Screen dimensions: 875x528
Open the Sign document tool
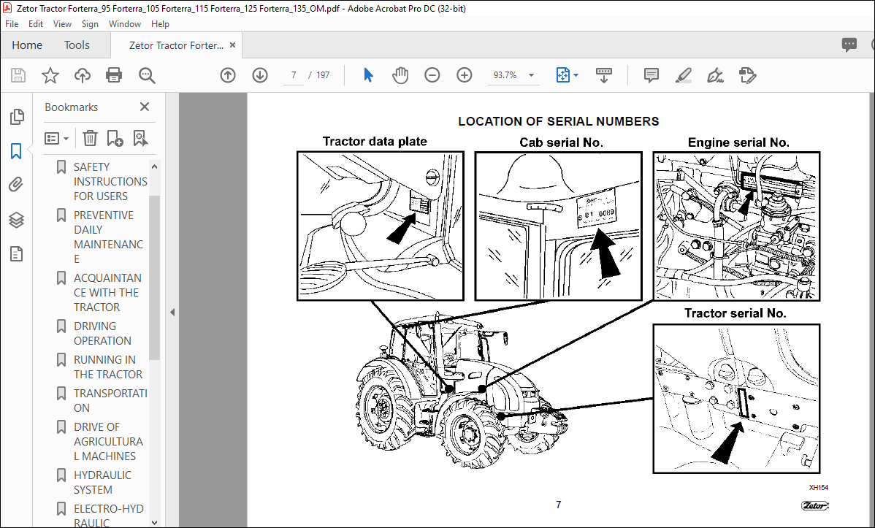[x=715, y=74]
